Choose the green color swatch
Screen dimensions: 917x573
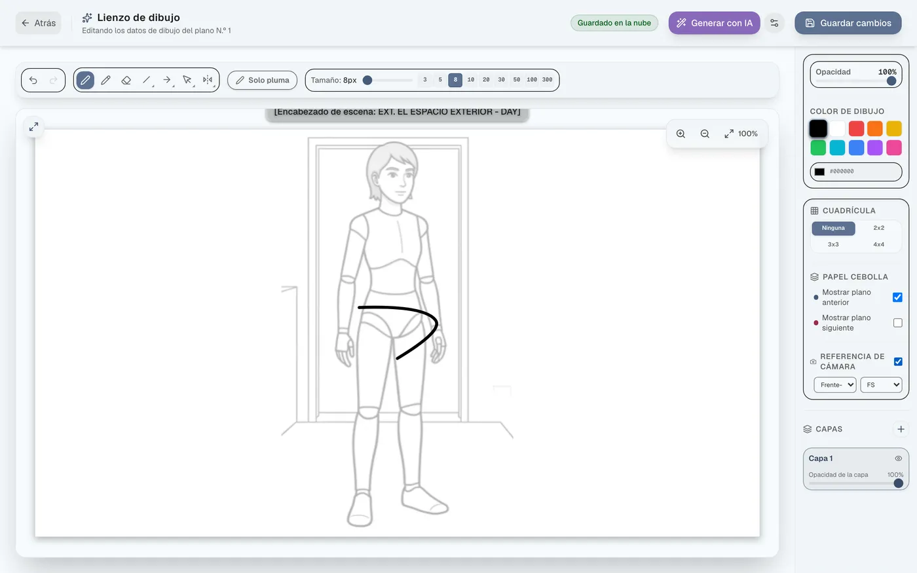[x=818, y=147]
